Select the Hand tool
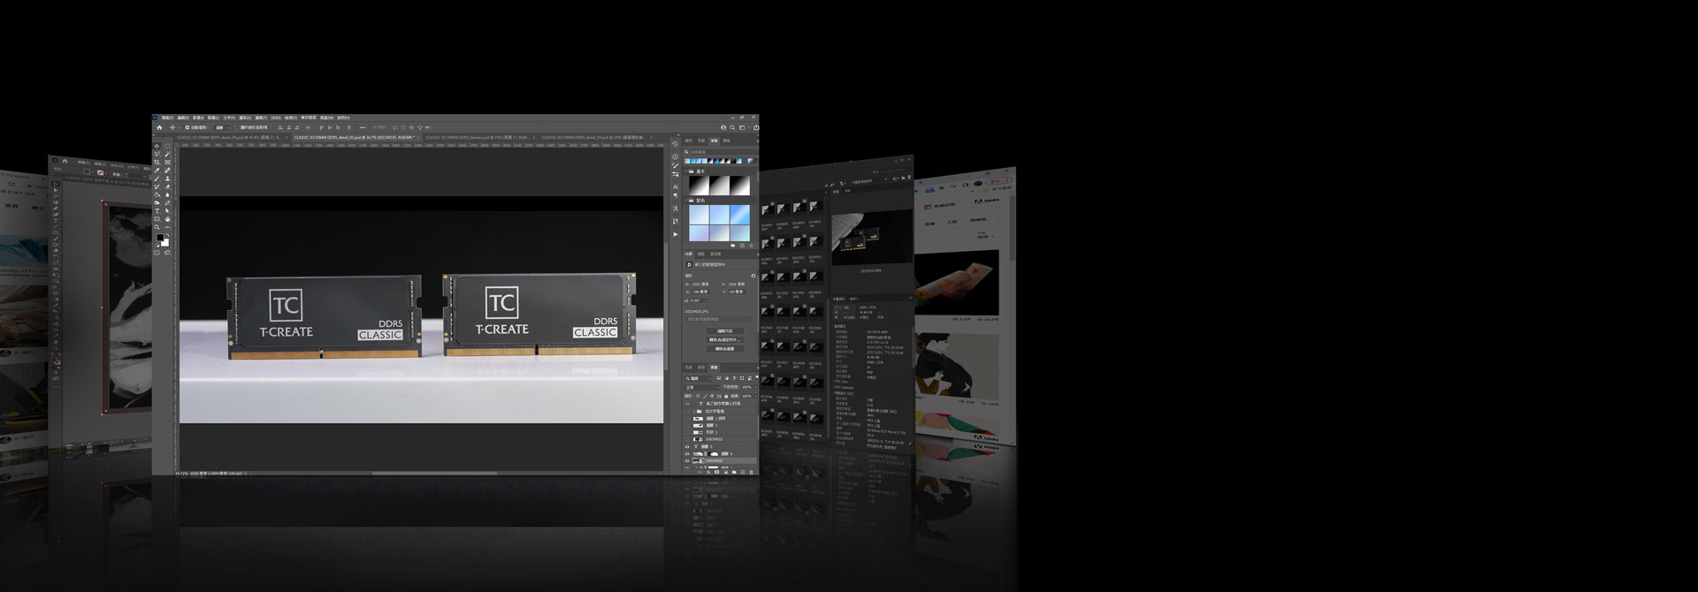This screenshot has width=1698, height=592. click(167, 219)
